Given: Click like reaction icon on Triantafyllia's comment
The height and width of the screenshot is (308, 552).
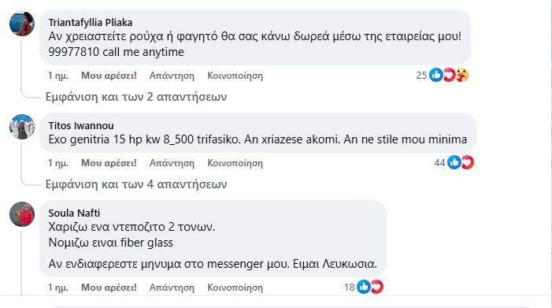Looking at the screenshot, I should tap(435, 75).
